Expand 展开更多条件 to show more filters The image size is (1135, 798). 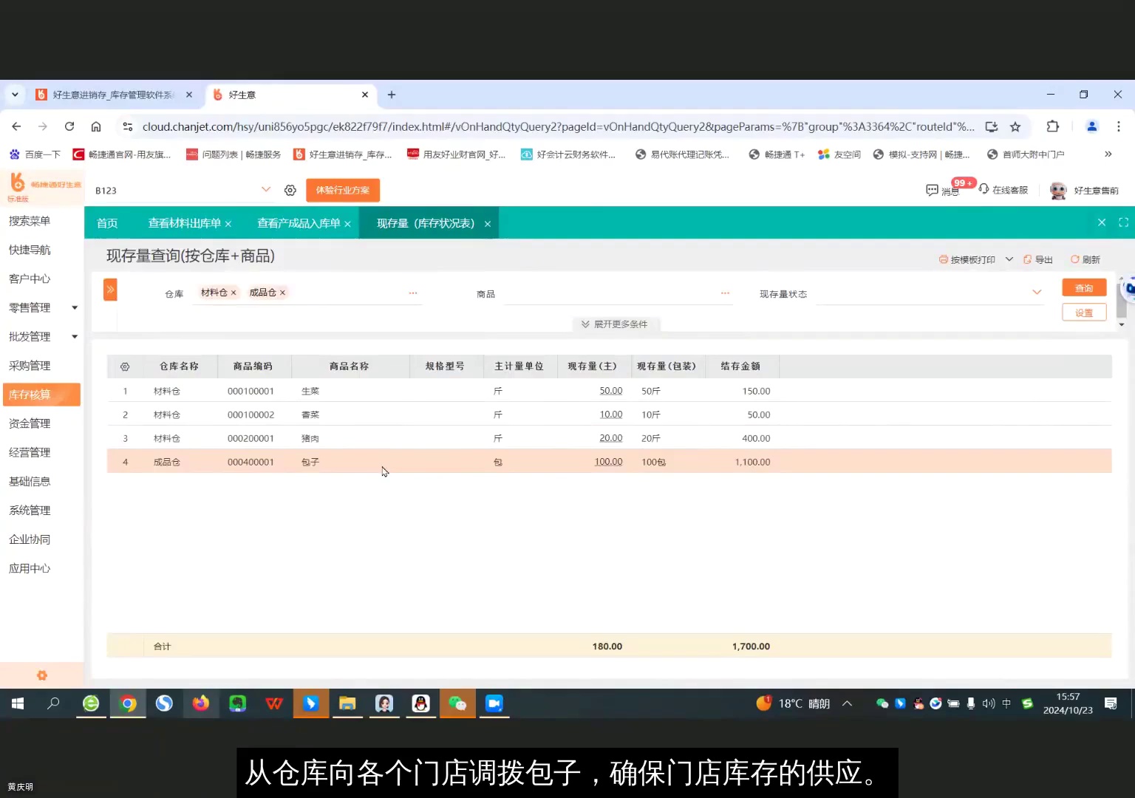[x=616, y=324]
